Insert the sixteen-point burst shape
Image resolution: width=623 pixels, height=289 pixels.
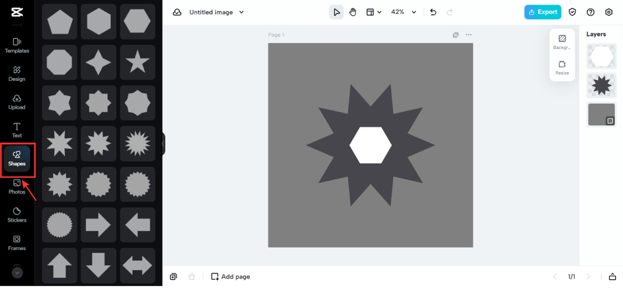[x=137, y=144]
